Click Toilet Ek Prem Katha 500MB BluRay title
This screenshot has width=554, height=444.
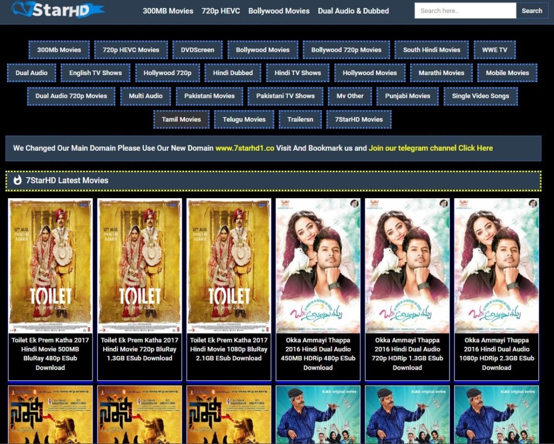50,354
